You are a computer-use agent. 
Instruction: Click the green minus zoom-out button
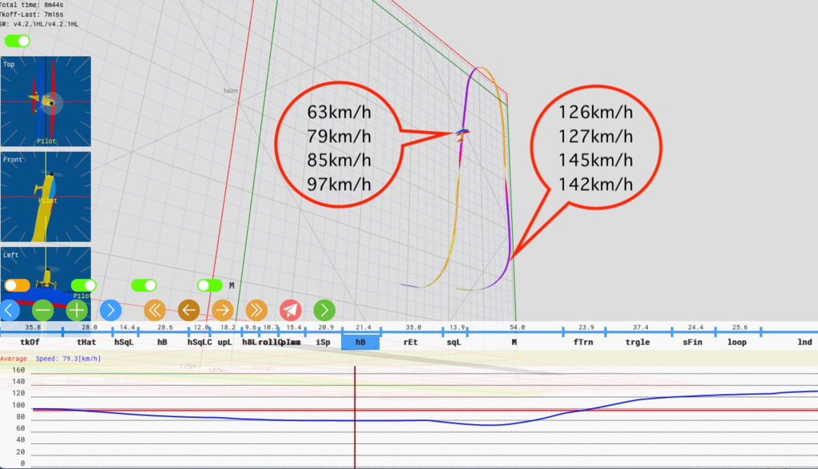tap(43, 311)
